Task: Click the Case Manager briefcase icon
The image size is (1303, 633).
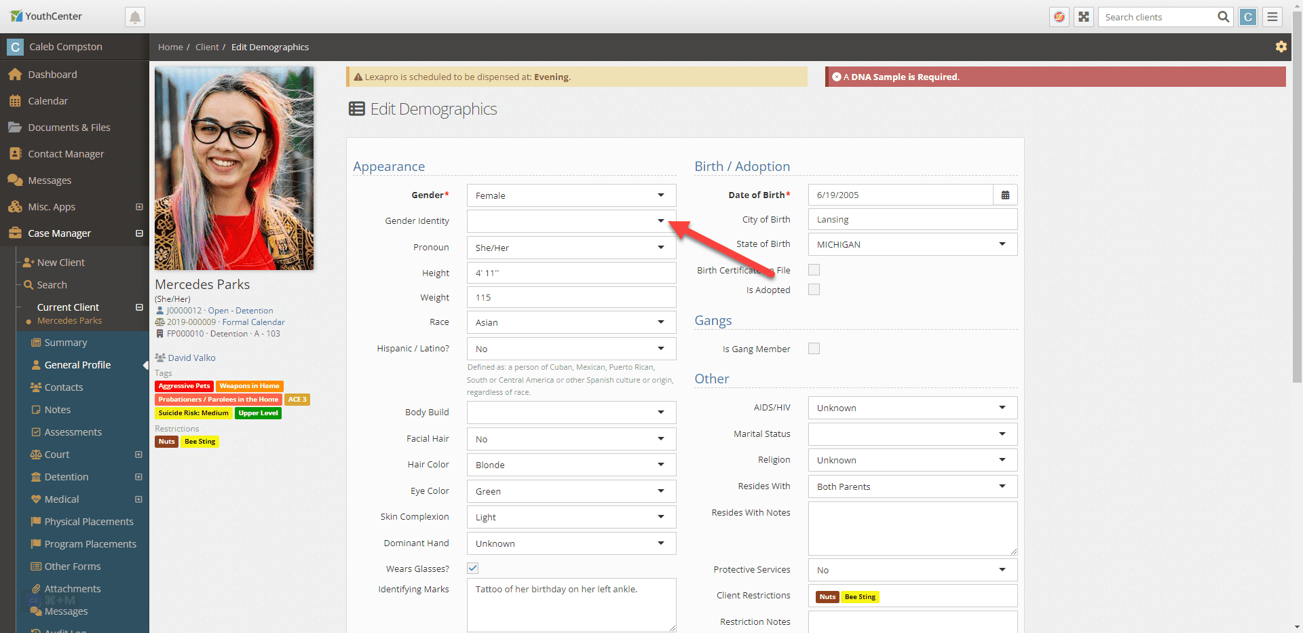Action: (x=15, y=233)
